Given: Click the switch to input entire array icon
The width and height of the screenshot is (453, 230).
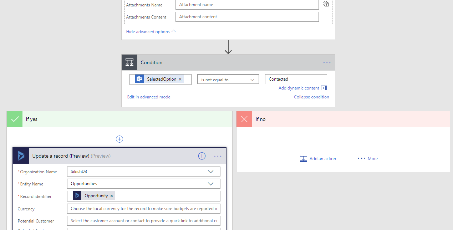Looking at the screenshot, I should point(326,3).
